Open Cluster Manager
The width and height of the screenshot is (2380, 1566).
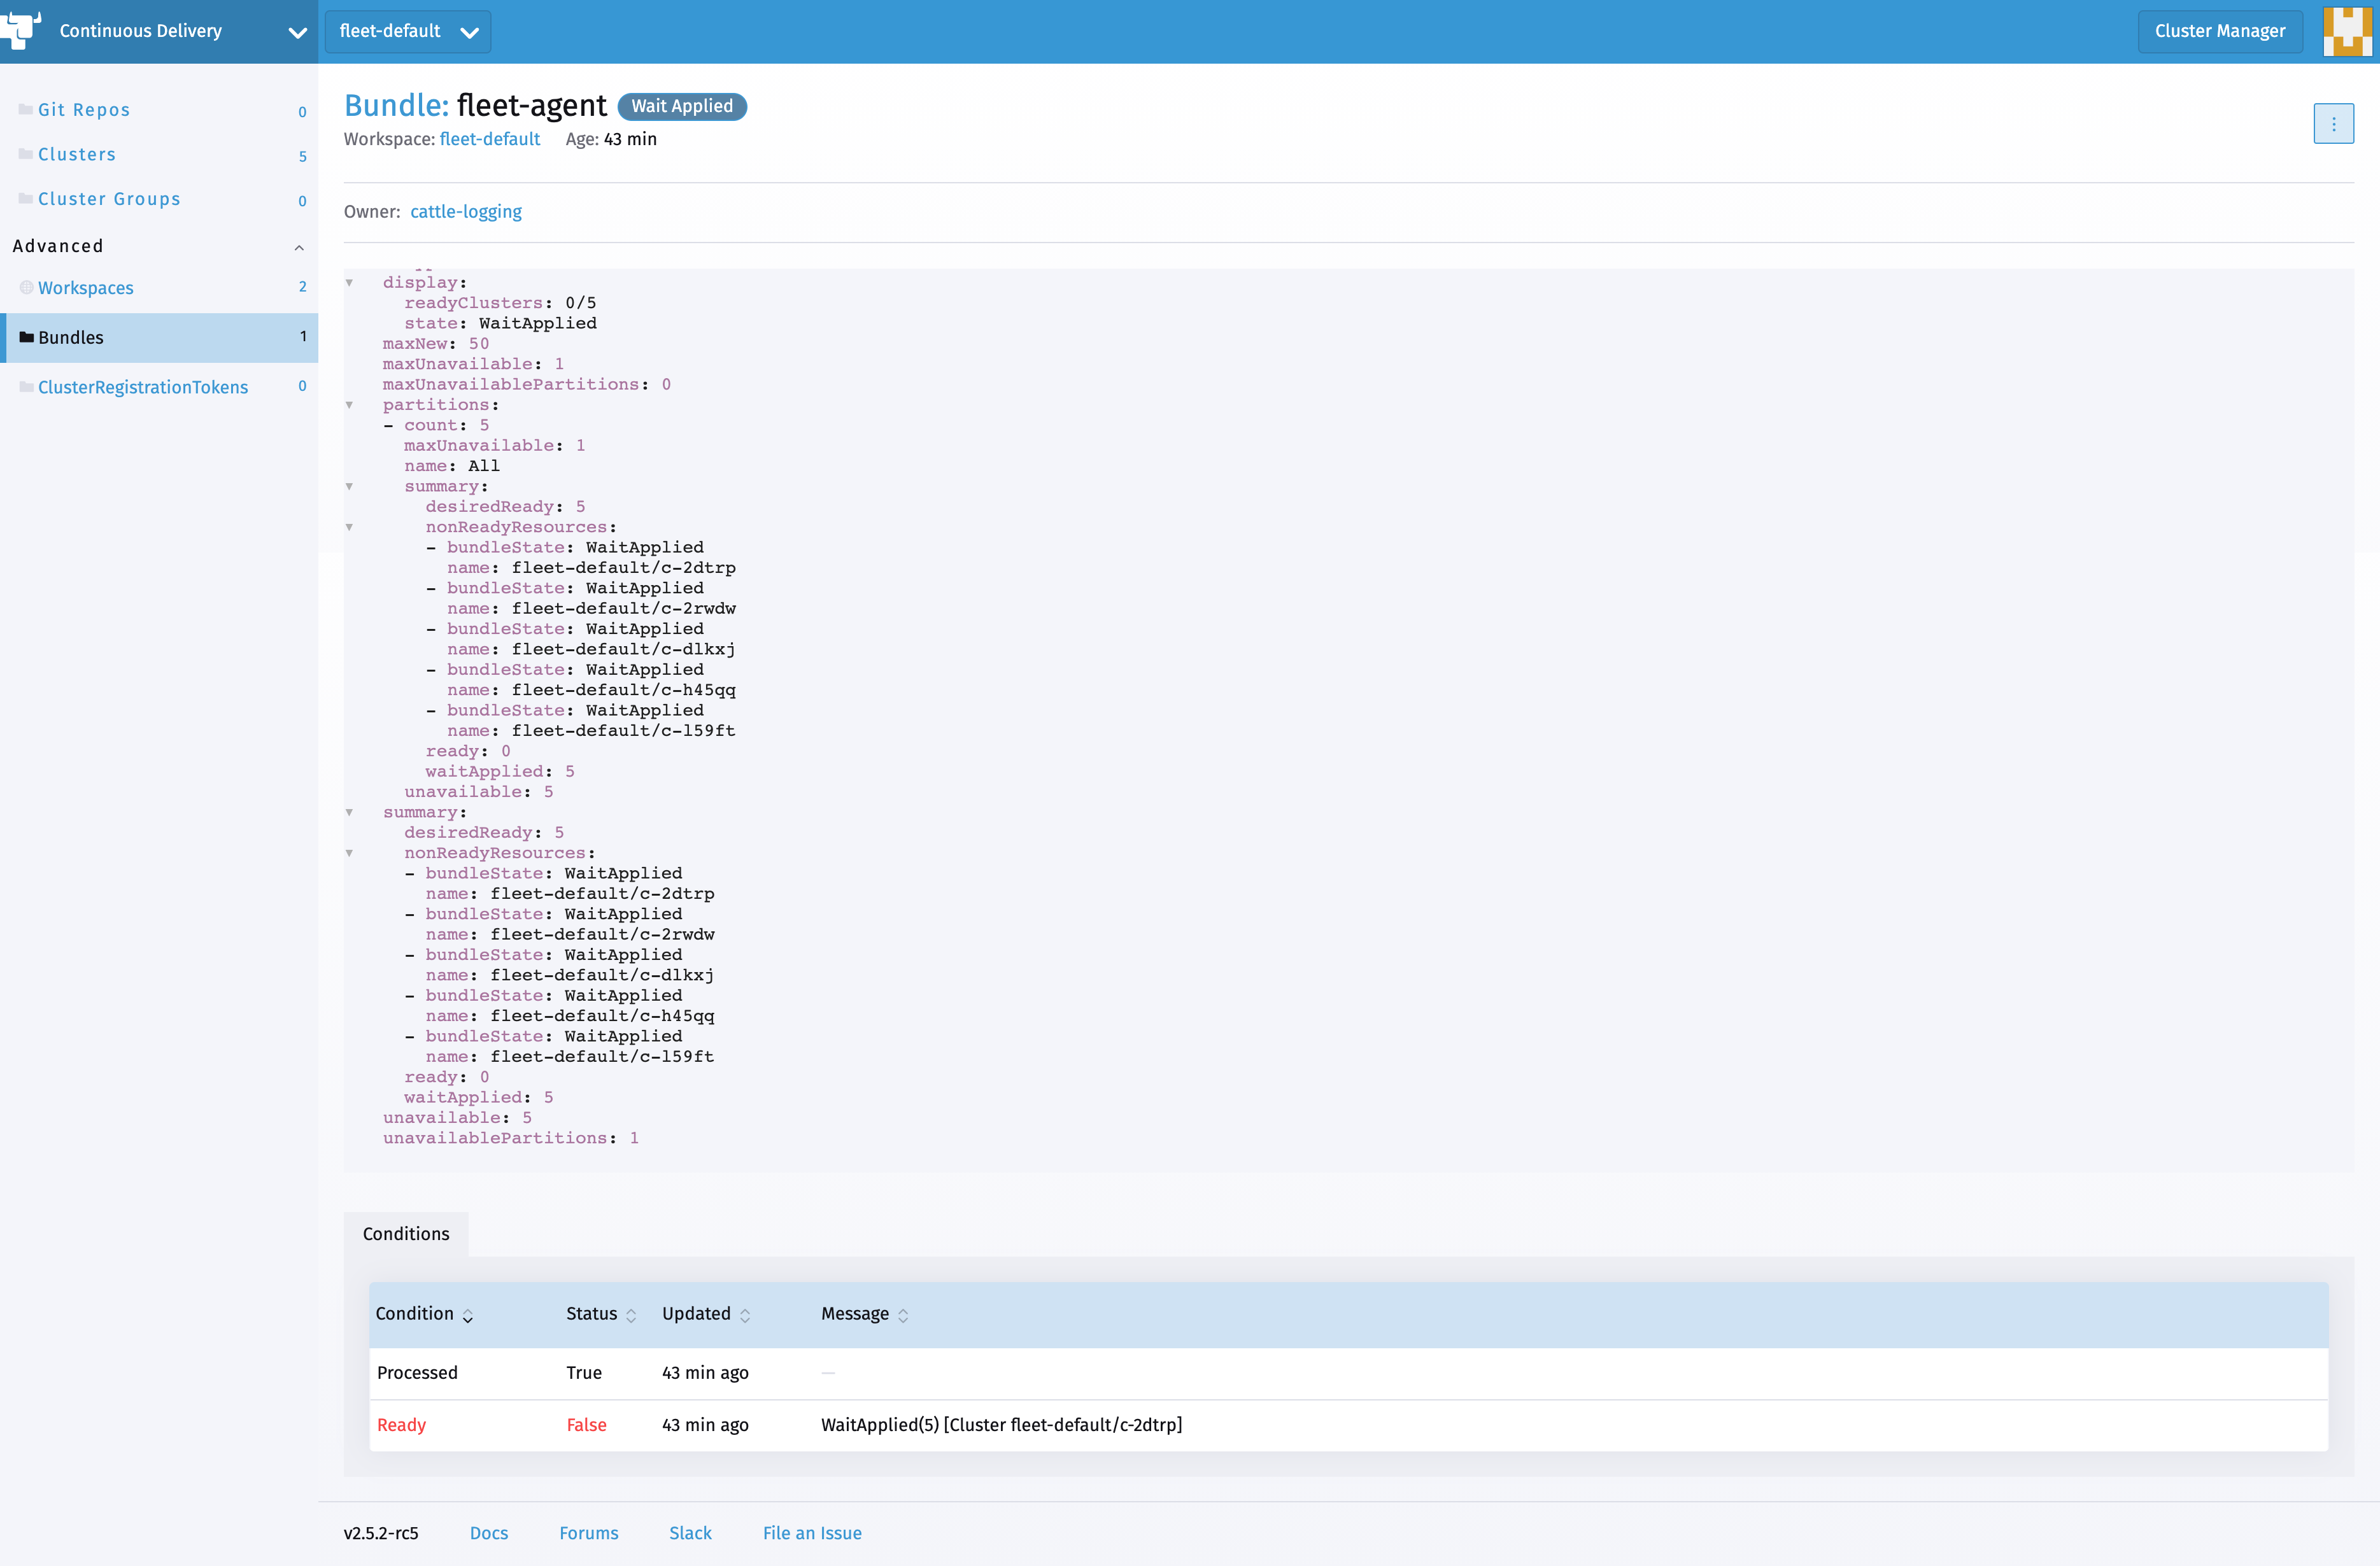2220,31
